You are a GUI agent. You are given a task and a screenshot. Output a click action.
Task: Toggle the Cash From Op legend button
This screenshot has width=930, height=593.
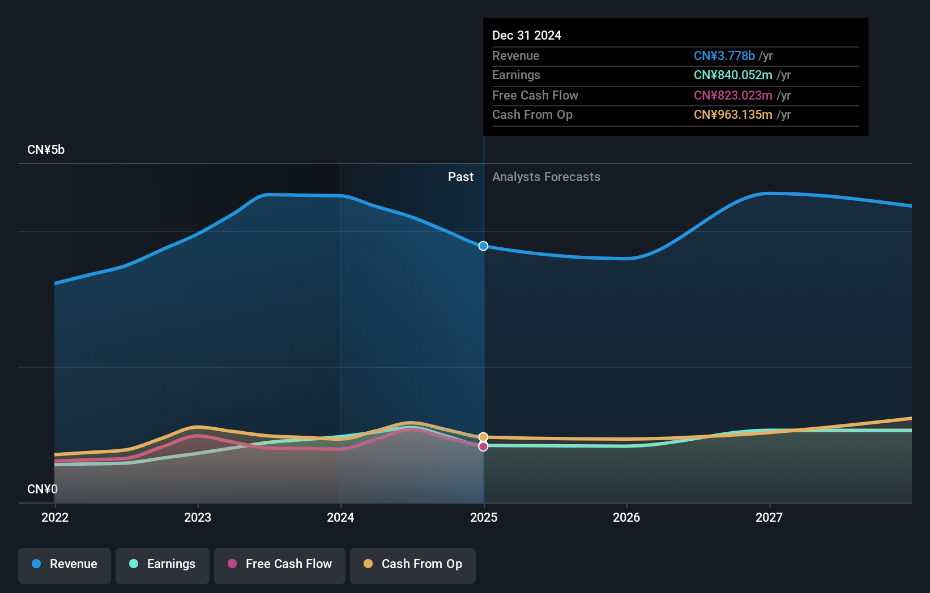(413, 565)
